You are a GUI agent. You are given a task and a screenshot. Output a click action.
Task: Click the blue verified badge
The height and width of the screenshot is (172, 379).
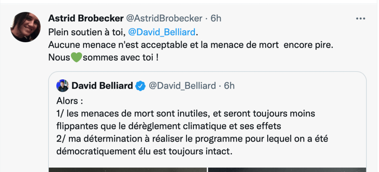tap(140, 86)
